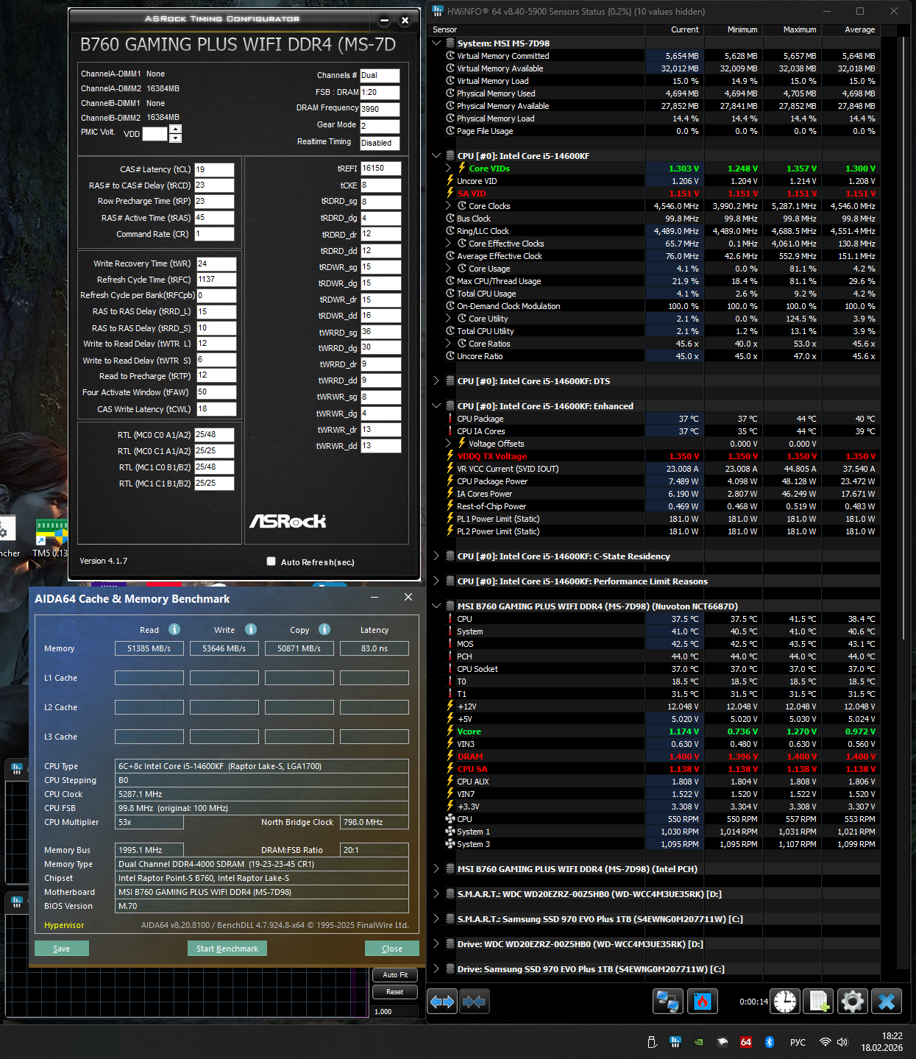This screenshot has height=1059, width=916.
Task: Click the info icon next to Read
Action: pos(174,629)
